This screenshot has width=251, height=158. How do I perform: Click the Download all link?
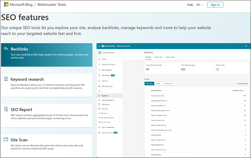[x=241, y=84]
